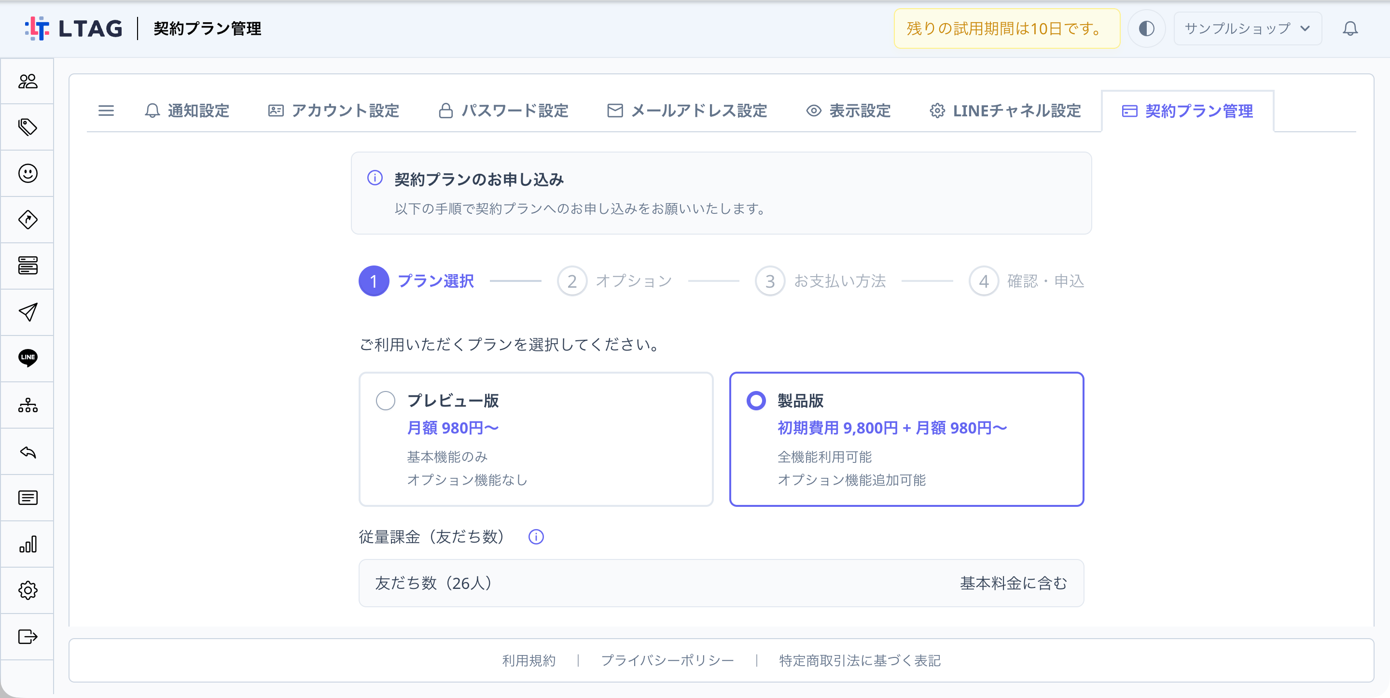Image resolution: width=1390 pixels, height=698 pixels.
Task: Click the LINE bubble sidebar icon
Action: click(x=28, y=358)
